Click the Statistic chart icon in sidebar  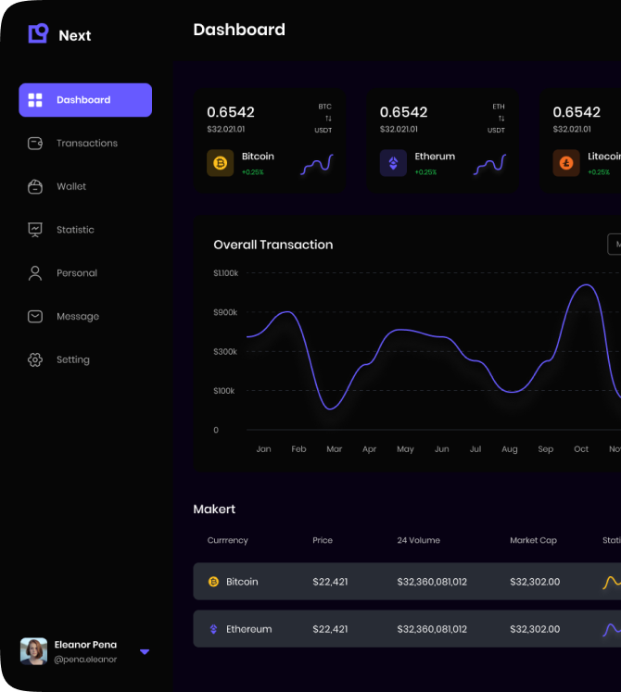[35, 230]
